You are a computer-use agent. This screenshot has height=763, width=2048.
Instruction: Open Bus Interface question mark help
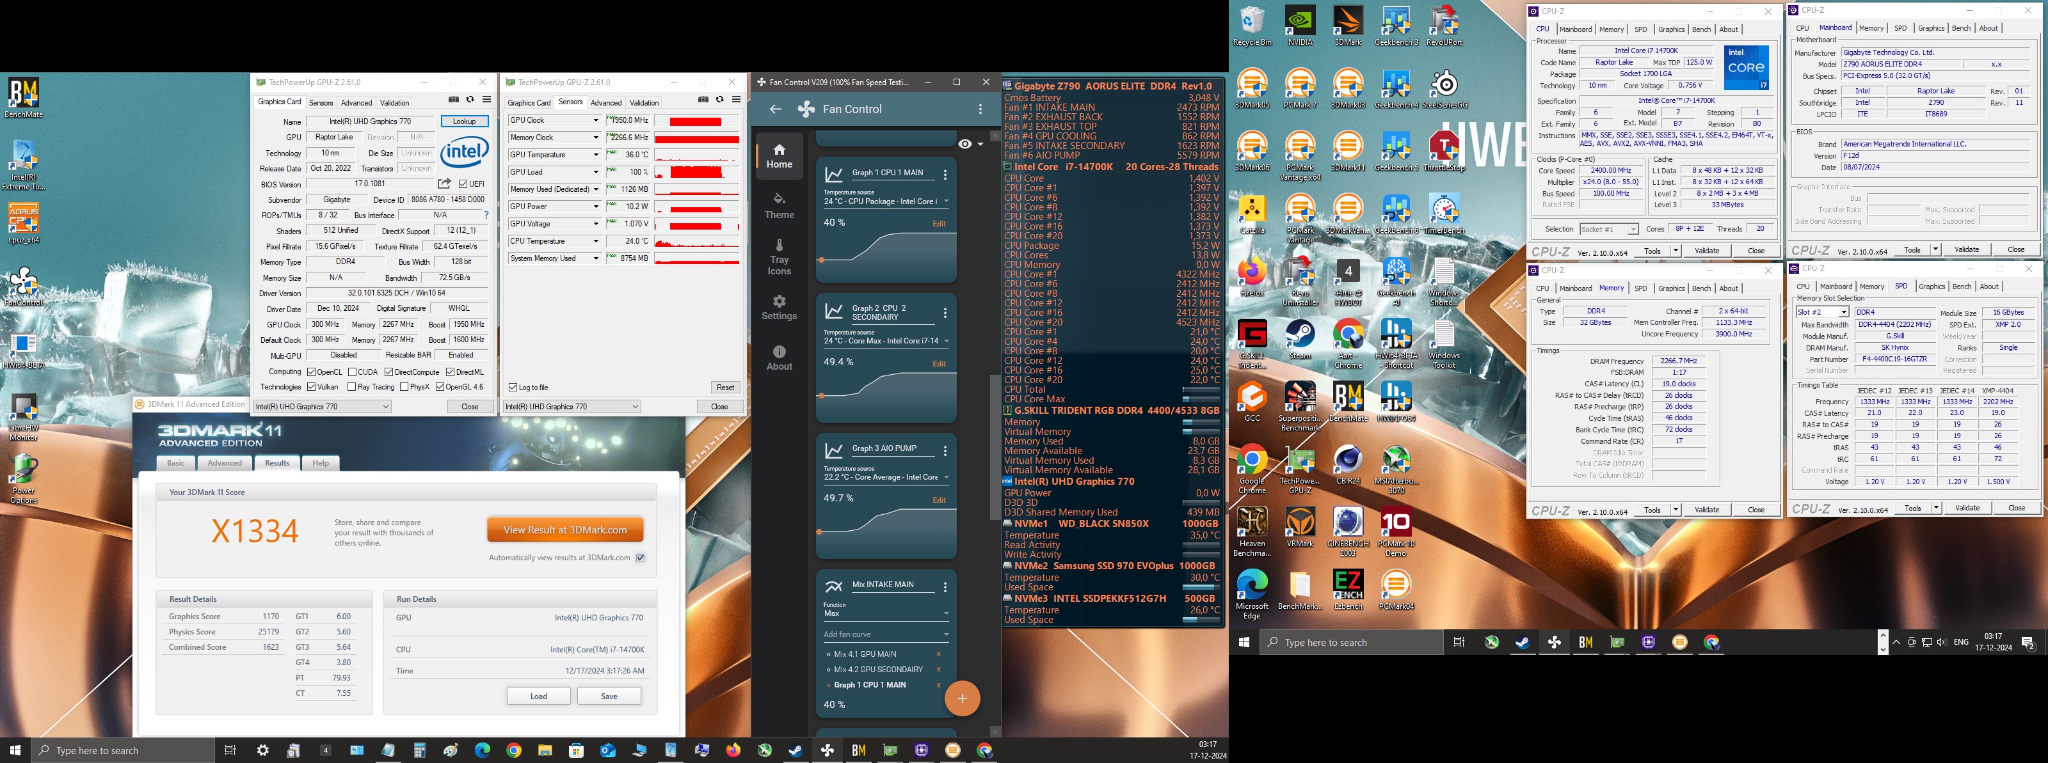(x=486, y=216)
